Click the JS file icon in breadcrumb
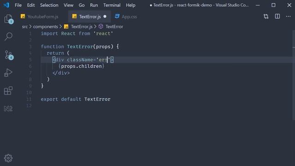The image size is (295, 166). pos(66,27)
